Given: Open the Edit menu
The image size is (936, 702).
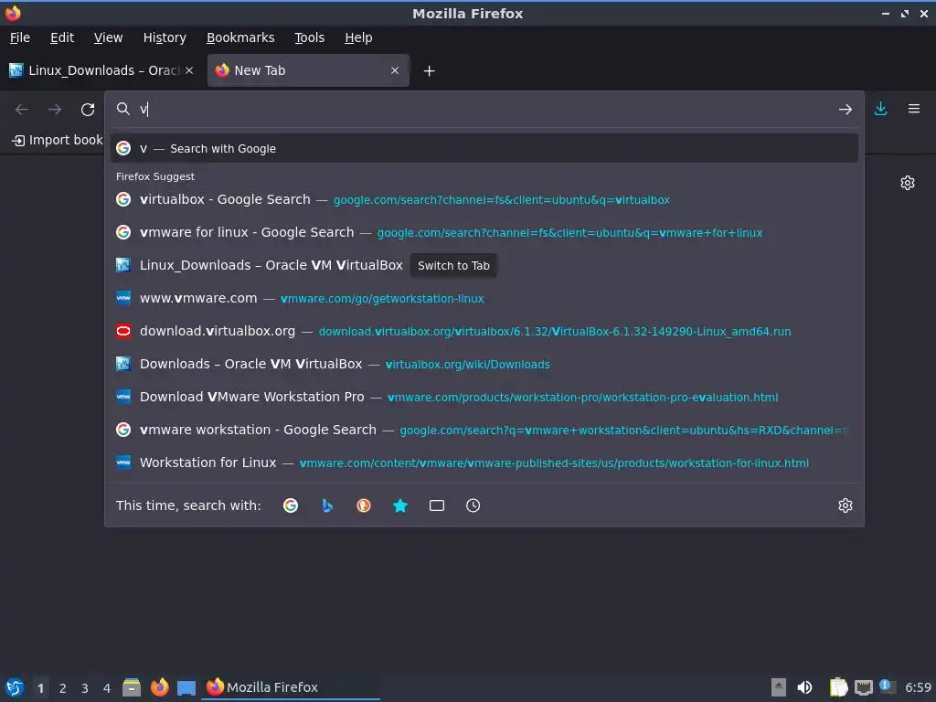Looking at the screenshot, I should pos(62,37).
